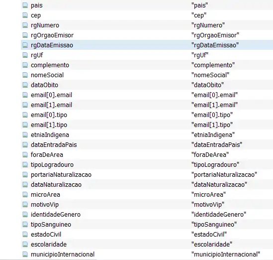273x260 pixels.
Task: Click the field icon beside rgDataEmissao
Action: pyautogui.click(x=25, y=45)
